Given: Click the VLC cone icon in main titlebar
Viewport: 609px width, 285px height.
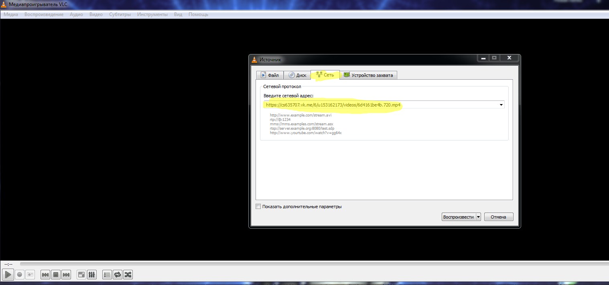Looking at the screenshot, I should (4, 4).
